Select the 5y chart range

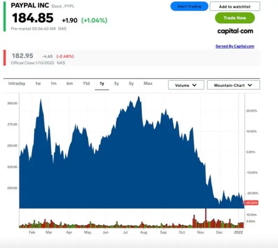[x=131, y=84]
